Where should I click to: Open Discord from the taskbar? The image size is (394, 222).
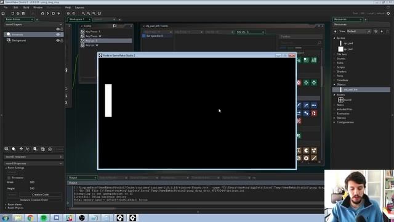[56, 218]
